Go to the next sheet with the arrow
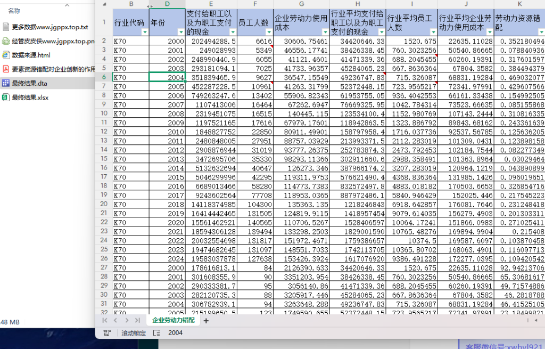This screenshot has height=349, width=545. [x=127, y=320]
